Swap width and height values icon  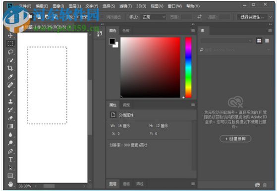click(x=199, y=17)
